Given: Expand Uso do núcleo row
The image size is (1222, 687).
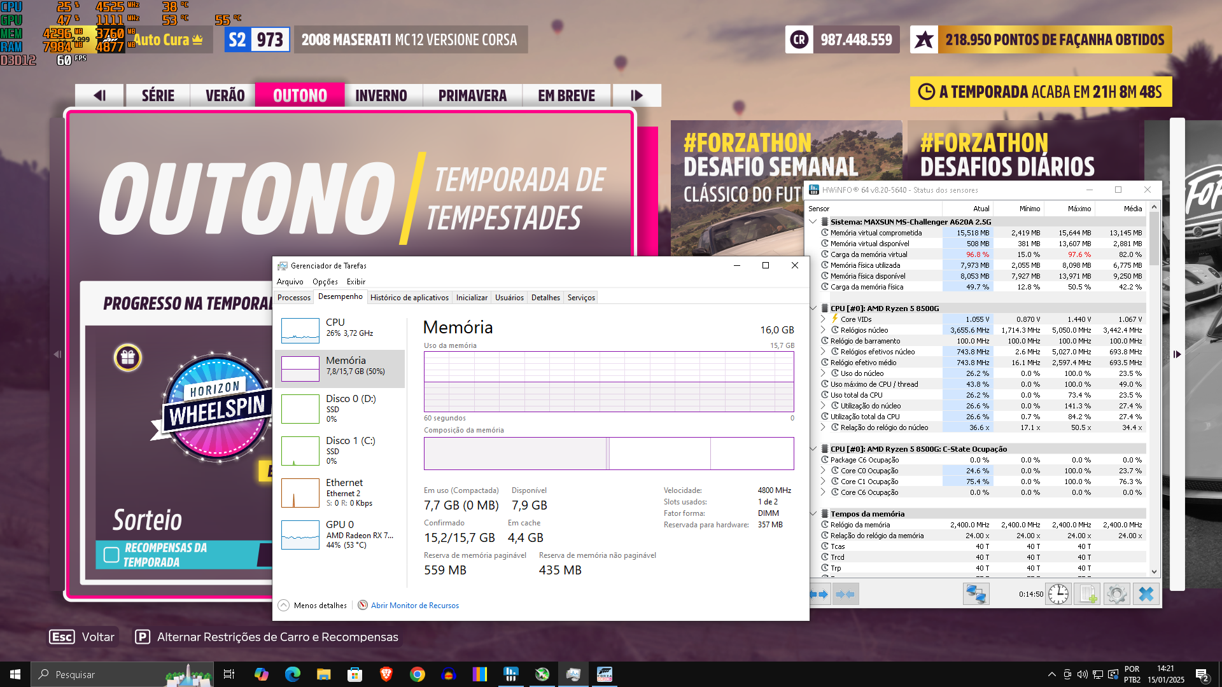Looking at the screenshot, I should click(x=823, y=373).
